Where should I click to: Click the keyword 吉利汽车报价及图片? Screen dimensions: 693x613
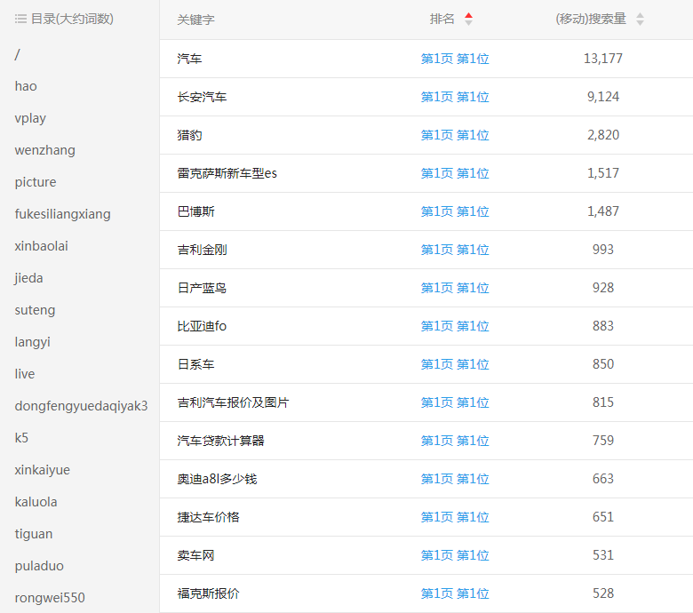(x=233, y=402)
